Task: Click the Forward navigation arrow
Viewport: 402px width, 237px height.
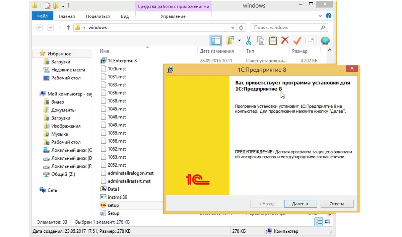Action: (50, 28)
